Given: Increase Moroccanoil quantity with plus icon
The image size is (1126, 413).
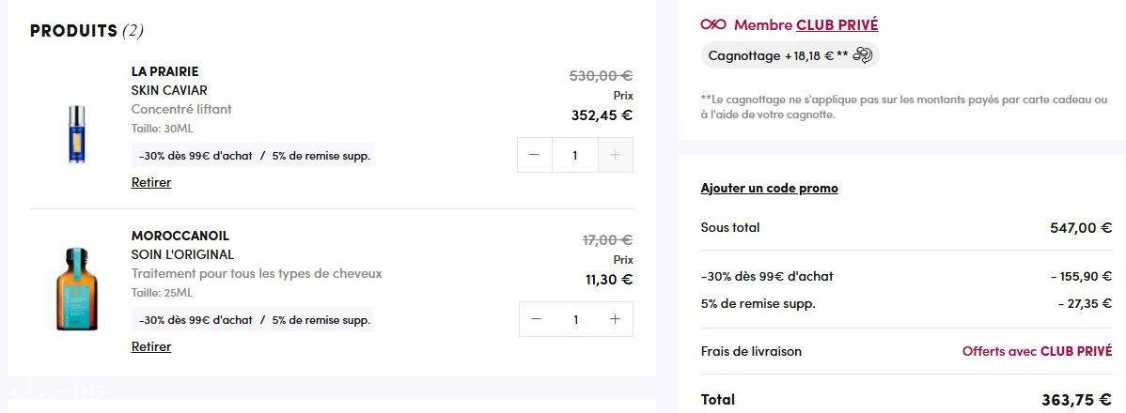Looking at the screenshot, I should pos(616,319).
